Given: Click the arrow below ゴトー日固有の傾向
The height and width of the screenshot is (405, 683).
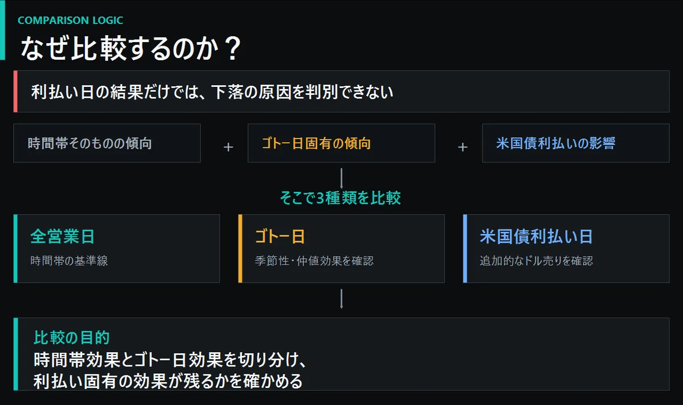Looking at the screenshot, I should click(341, 178).
